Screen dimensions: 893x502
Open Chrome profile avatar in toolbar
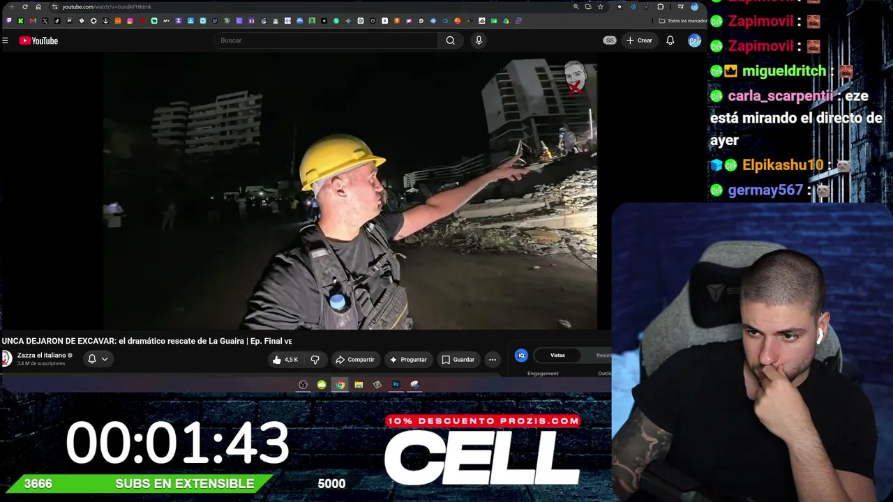point(694,7)
